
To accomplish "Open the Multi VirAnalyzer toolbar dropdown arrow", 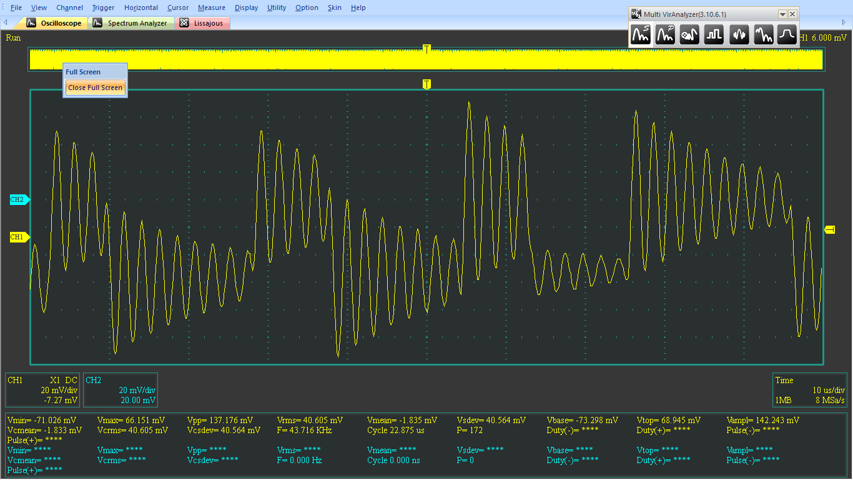I will click(782, 14).
